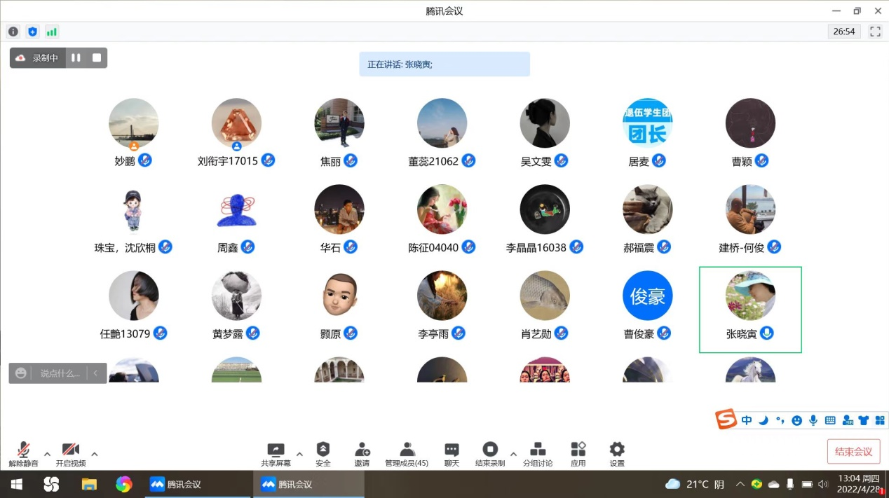Open the 安全 security settings

[x=323, y=454]
